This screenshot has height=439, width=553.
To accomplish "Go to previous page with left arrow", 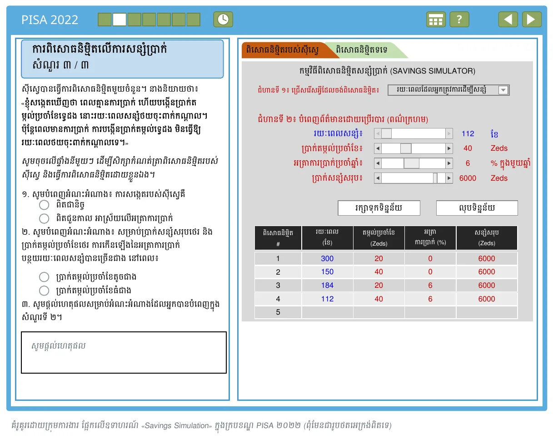I will pos(508,20).
